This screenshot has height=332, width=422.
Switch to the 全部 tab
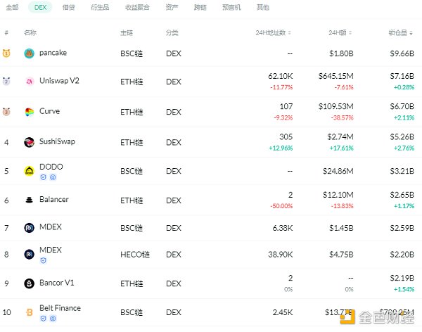click(x=11, y=7)
